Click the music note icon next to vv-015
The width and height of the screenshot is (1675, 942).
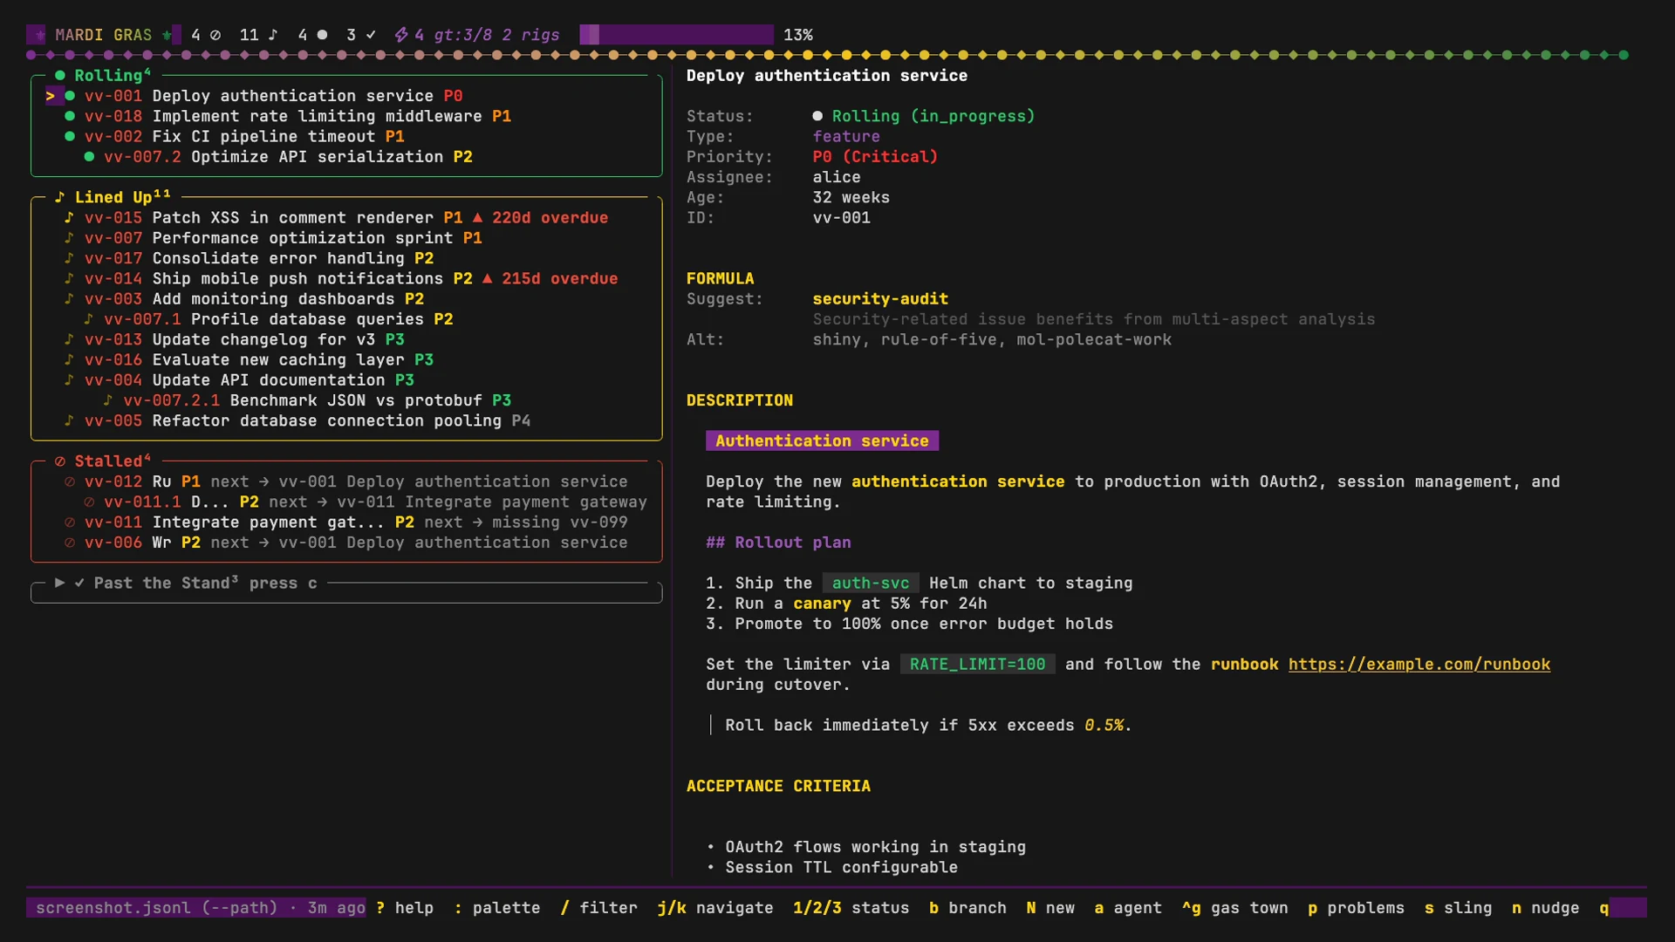(x=69, y=217)
